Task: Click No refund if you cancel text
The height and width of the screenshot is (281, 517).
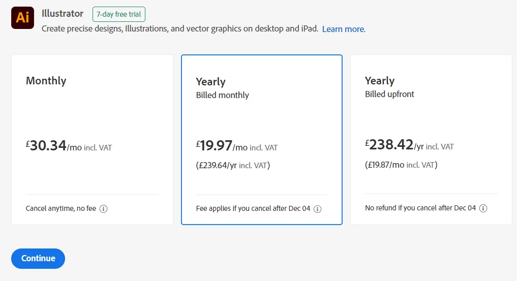Action: pos(420,208)
